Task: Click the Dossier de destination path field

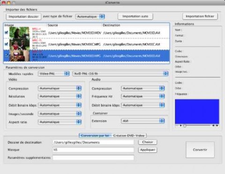Action: click(x=93, y=142)
